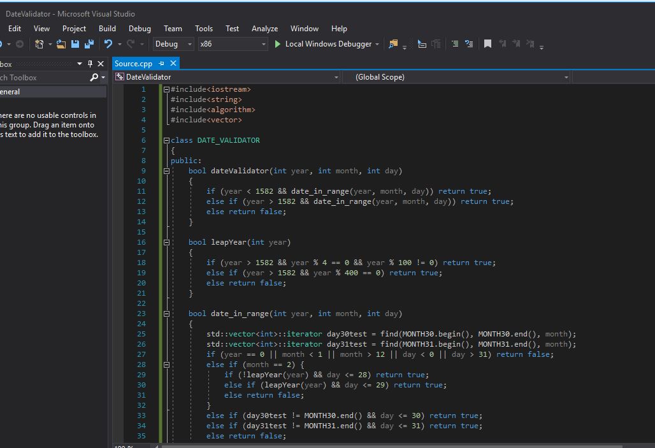
Task: Undo the last edit
Action: [107, 44]
